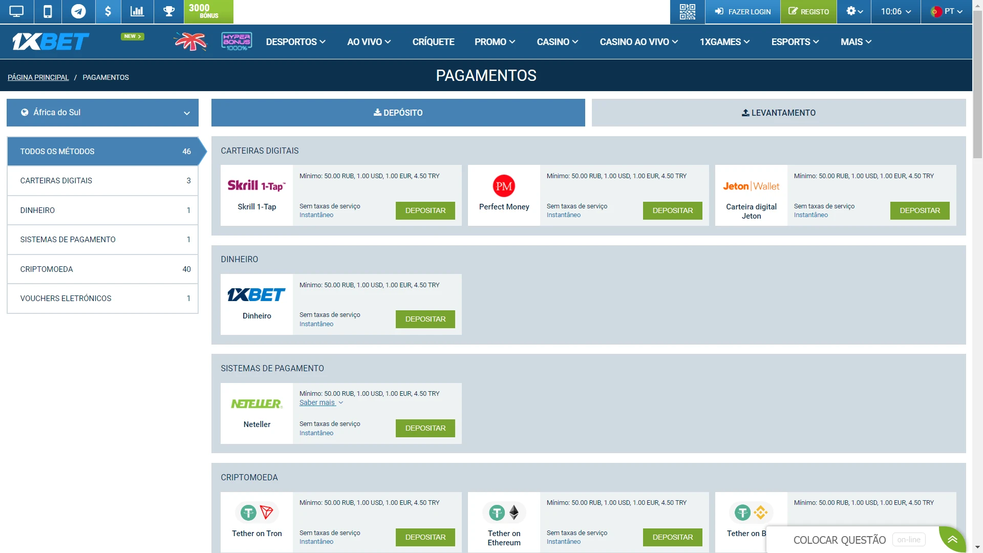
Task: Open the CRÍQUETE section
Action: click(433, 42)
